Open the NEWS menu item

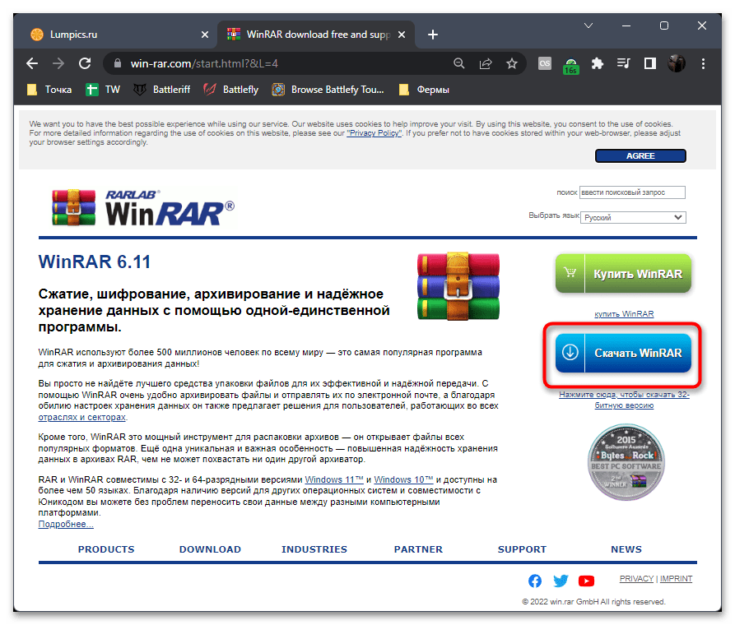pyautogui.click(x=626, y=549)
